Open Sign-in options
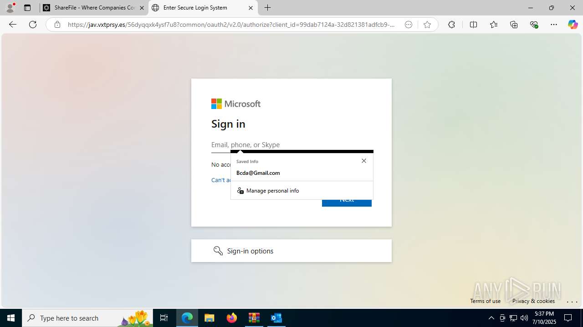 (x=291, y=251)
